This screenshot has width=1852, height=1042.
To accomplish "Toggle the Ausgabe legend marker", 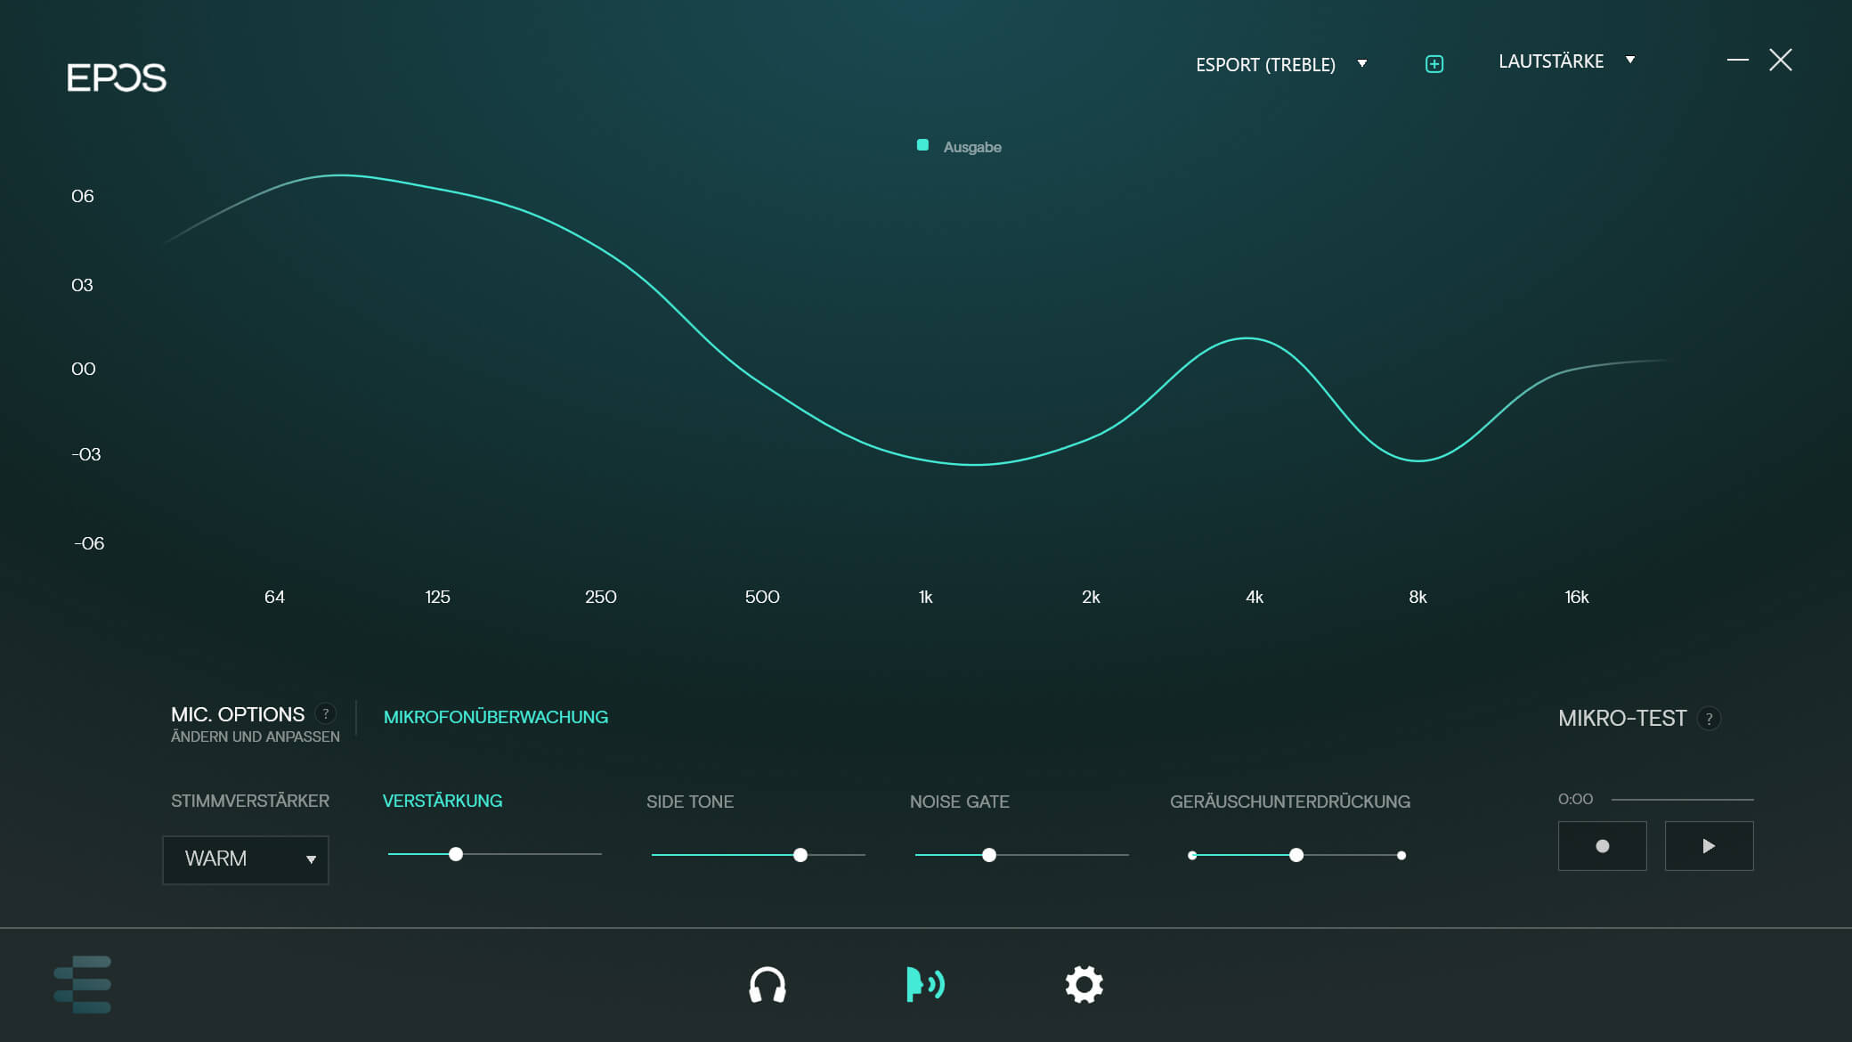I will 922,145.
